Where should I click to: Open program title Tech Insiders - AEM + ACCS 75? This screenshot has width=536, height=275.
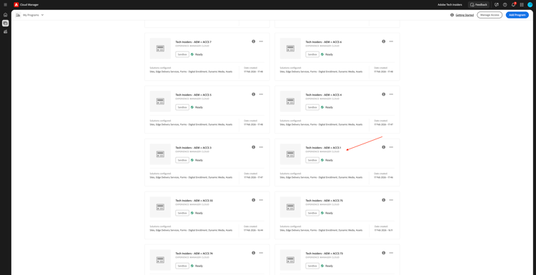[x=324, y=201]
